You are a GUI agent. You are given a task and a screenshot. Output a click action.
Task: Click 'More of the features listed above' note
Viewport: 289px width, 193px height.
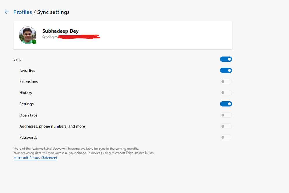coord(76,149)
